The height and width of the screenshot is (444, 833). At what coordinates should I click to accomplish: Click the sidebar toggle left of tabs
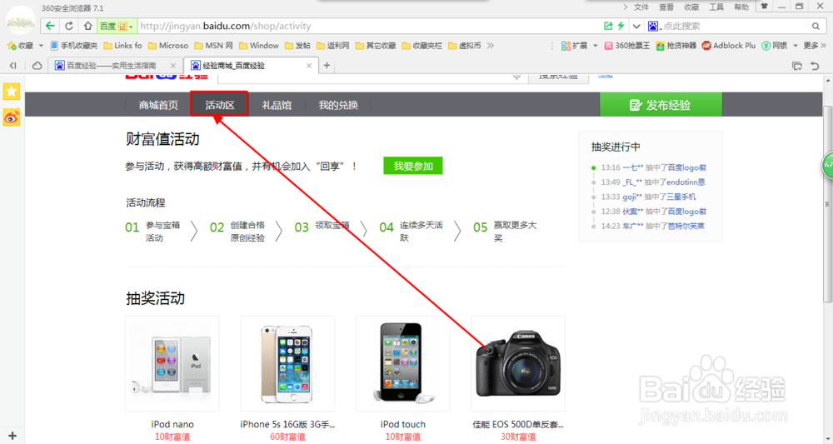pyautogui.click(x=12, y=65)
